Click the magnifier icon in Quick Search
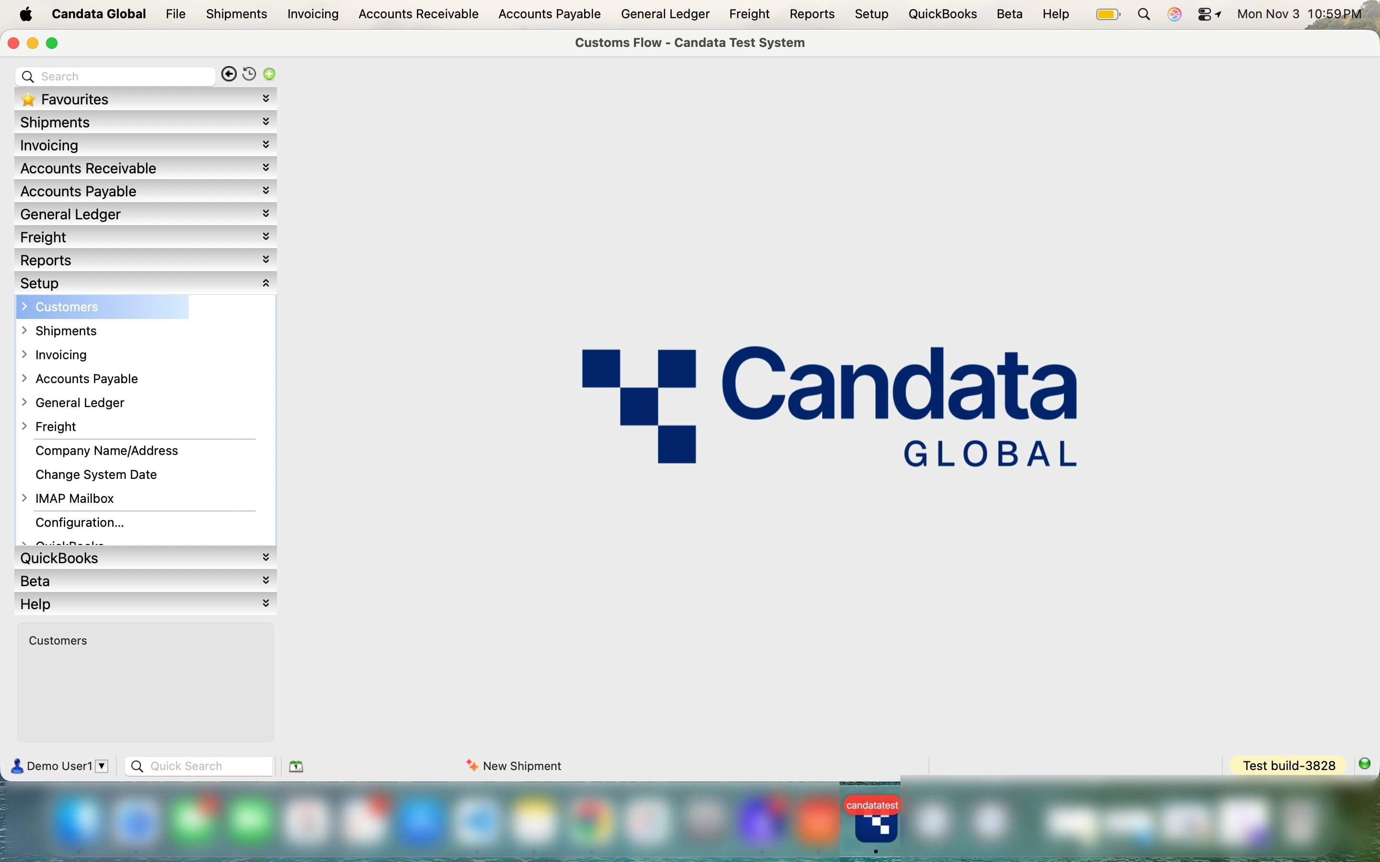 (138, 766)
